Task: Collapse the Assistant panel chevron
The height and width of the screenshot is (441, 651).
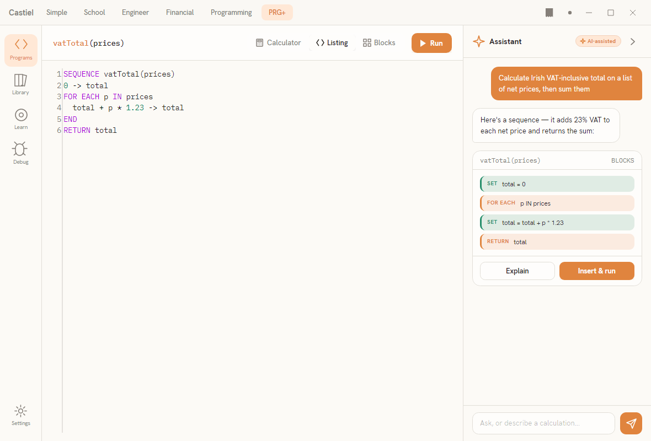Action: pos(633,41)
